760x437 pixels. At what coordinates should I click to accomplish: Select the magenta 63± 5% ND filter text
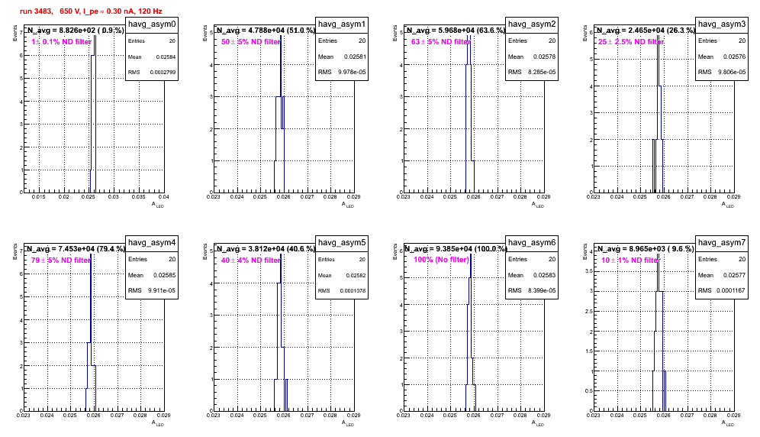tap(441, 42)
